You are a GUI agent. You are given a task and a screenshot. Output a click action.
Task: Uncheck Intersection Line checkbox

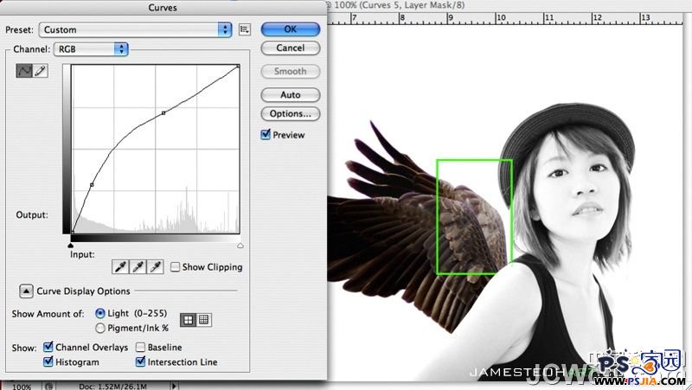[x=140, y=361]
